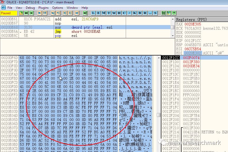This screenshot has width=228, height=152.
Task: Click the green Help question mark icon
Action: [174, 13]
